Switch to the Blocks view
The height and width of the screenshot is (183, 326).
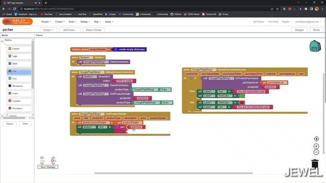[316, 30]
